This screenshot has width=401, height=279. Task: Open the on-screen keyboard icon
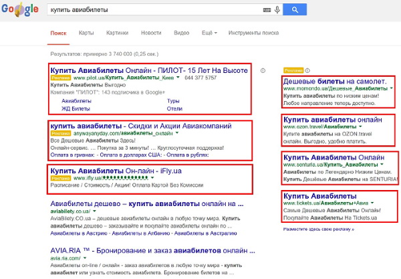(265, 11)
